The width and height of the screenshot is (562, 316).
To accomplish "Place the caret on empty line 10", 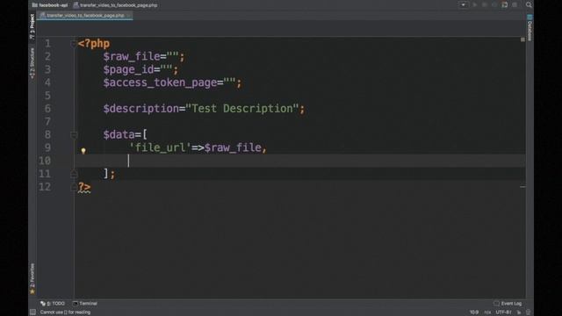I will (x=299, y=161).
